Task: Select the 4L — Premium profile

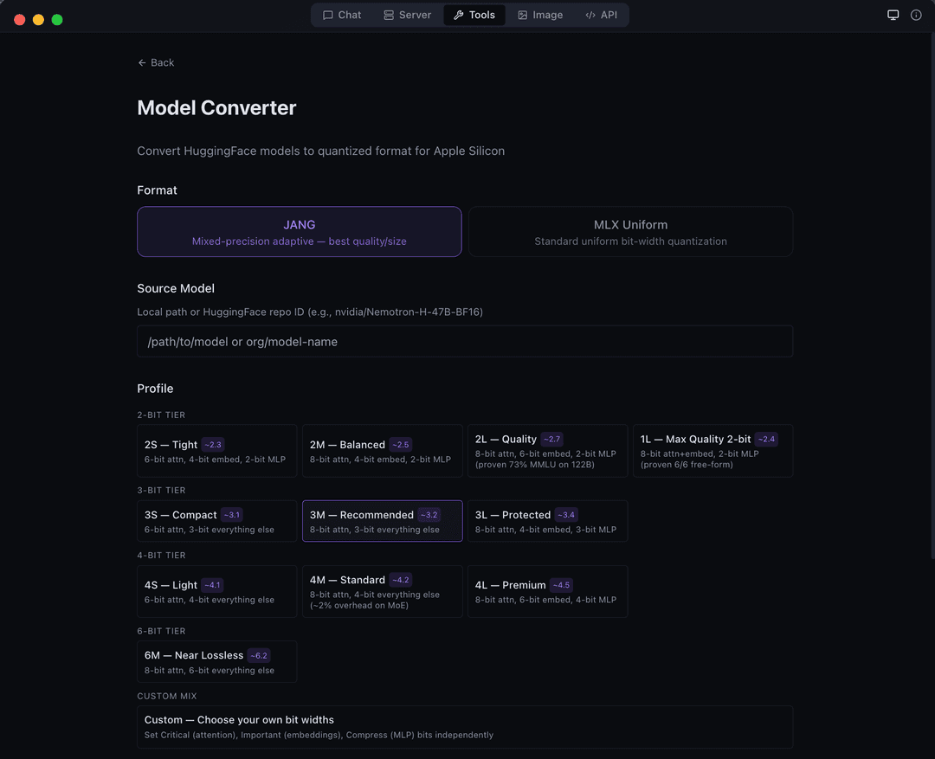Action: coord(547,591)
